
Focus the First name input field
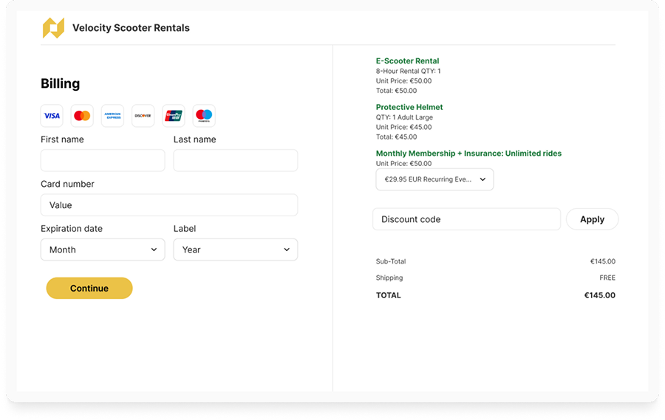tap(103, 160)
